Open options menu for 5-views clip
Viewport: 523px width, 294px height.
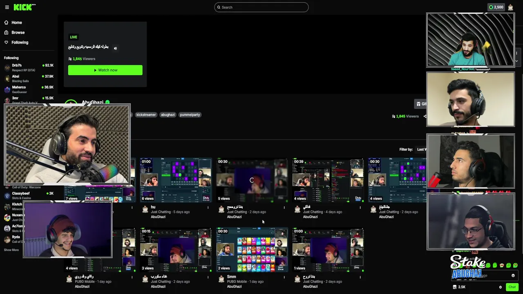tap(284, 207)
